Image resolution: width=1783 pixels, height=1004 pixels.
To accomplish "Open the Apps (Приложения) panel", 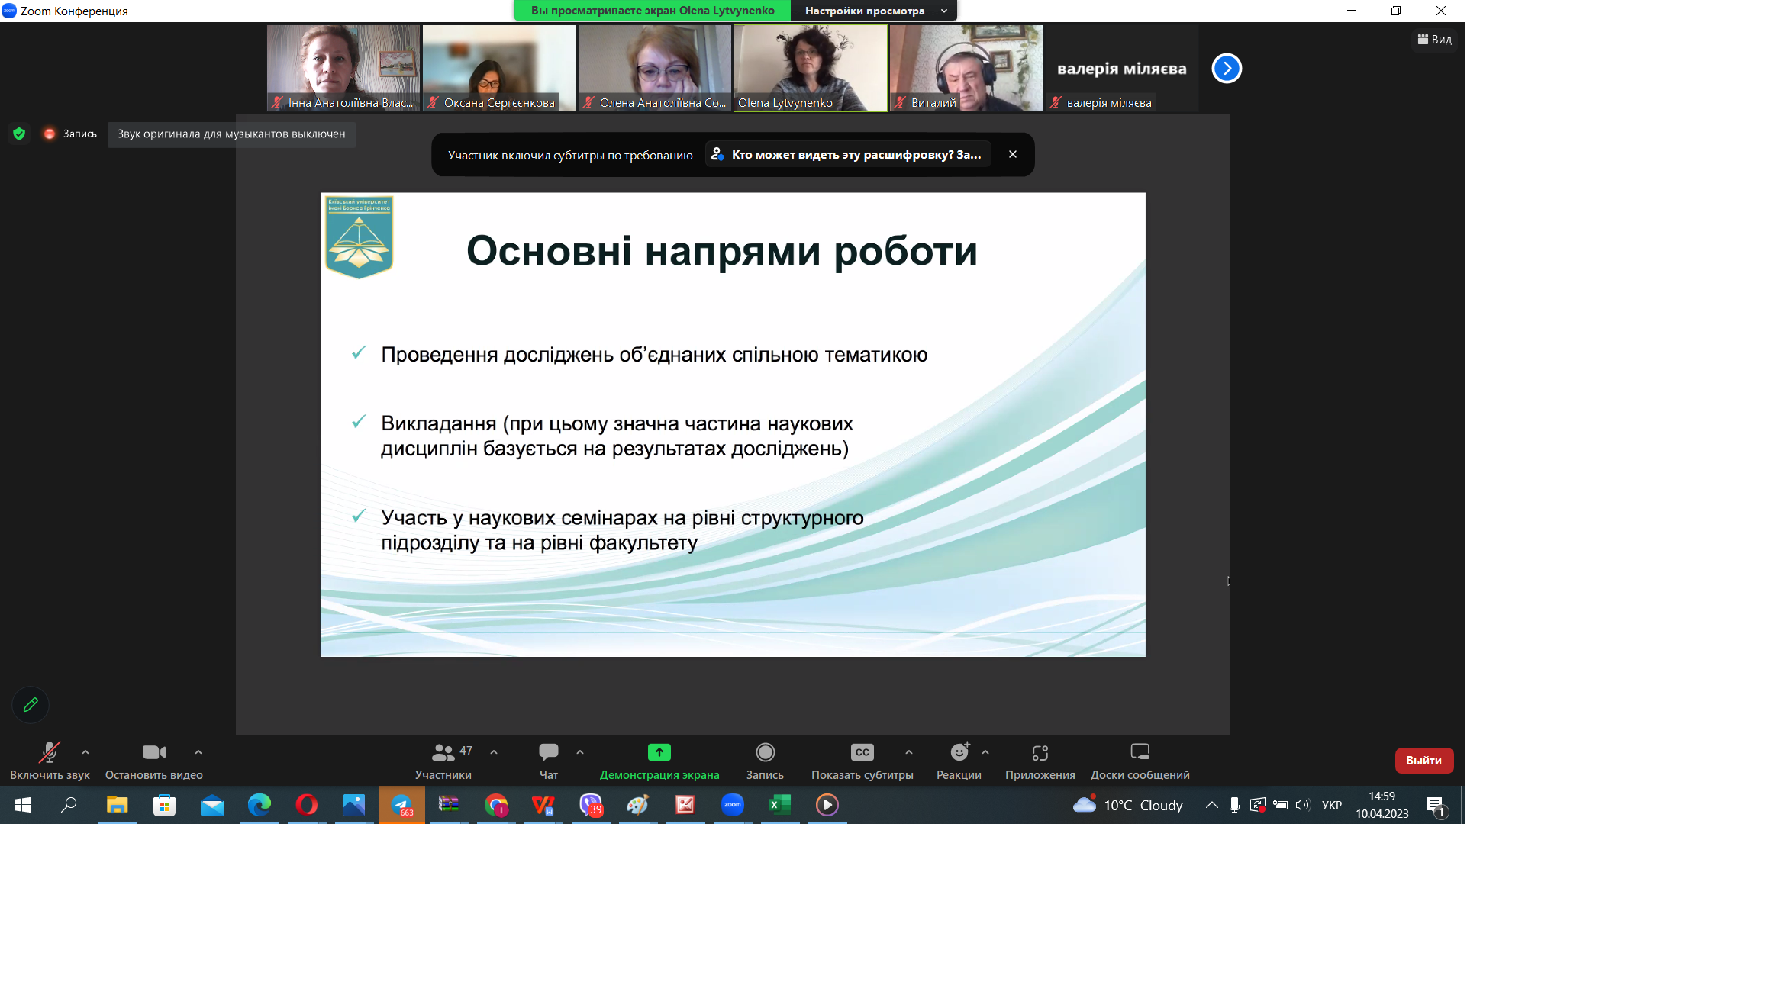I will click(x=1040, y=753).
